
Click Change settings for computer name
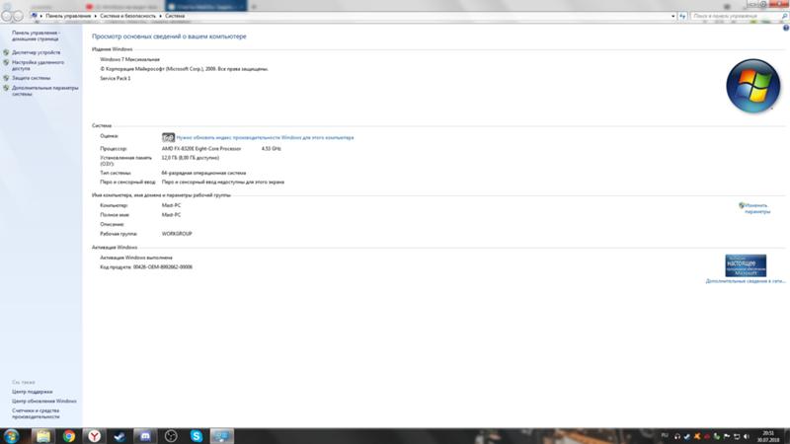pos(756,208)
